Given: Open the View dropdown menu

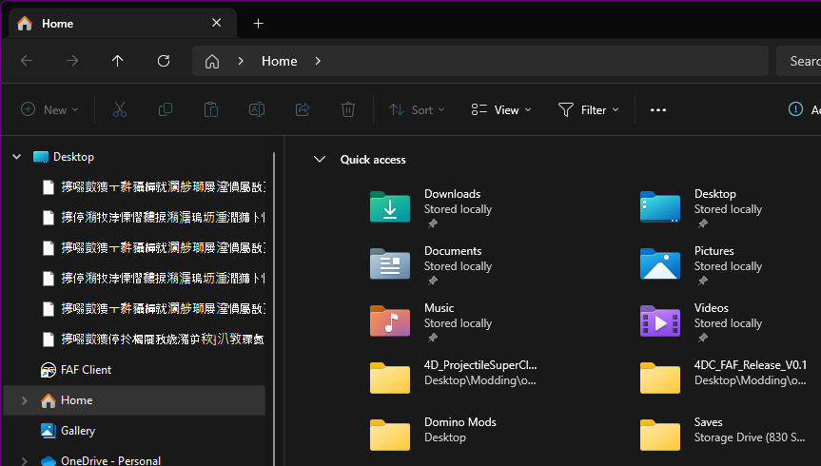Looking at the screenshot, I should coord(501,109).
